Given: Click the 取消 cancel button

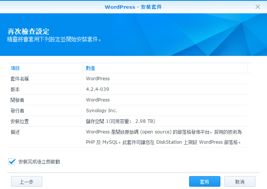Looking at the screenshot, I should coord(239,182).
